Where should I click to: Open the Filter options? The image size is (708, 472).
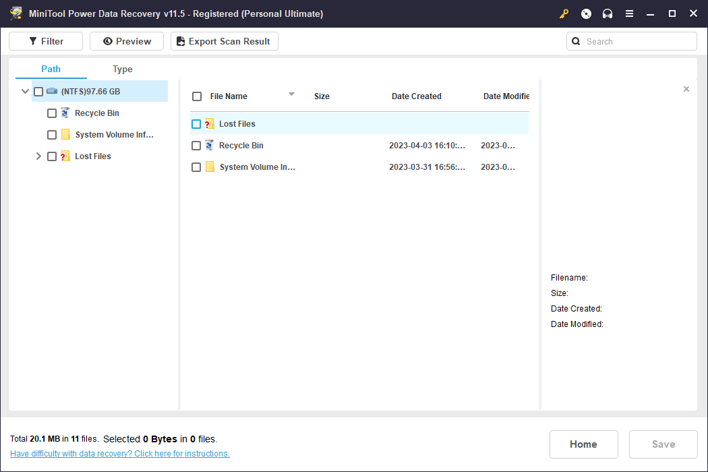46,41
